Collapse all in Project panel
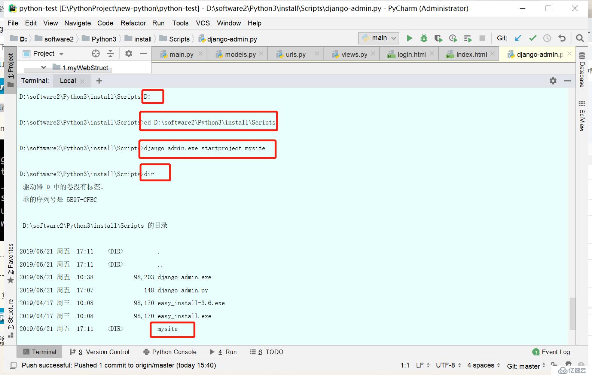 click(x=110, y=53)
